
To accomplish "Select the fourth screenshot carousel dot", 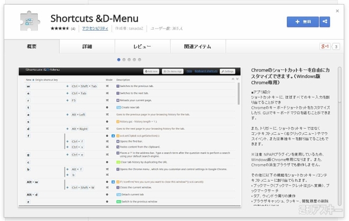I will click(x=134, y=60).
